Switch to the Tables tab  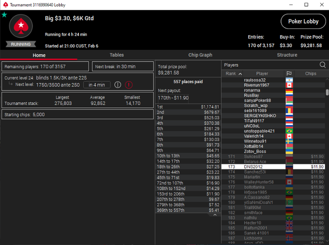click(117, 55)
